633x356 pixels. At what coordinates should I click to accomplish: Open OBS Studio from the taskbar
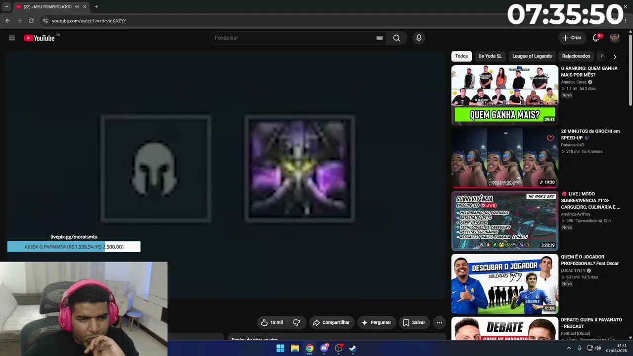pyautogui.click(x=338, y=348)
